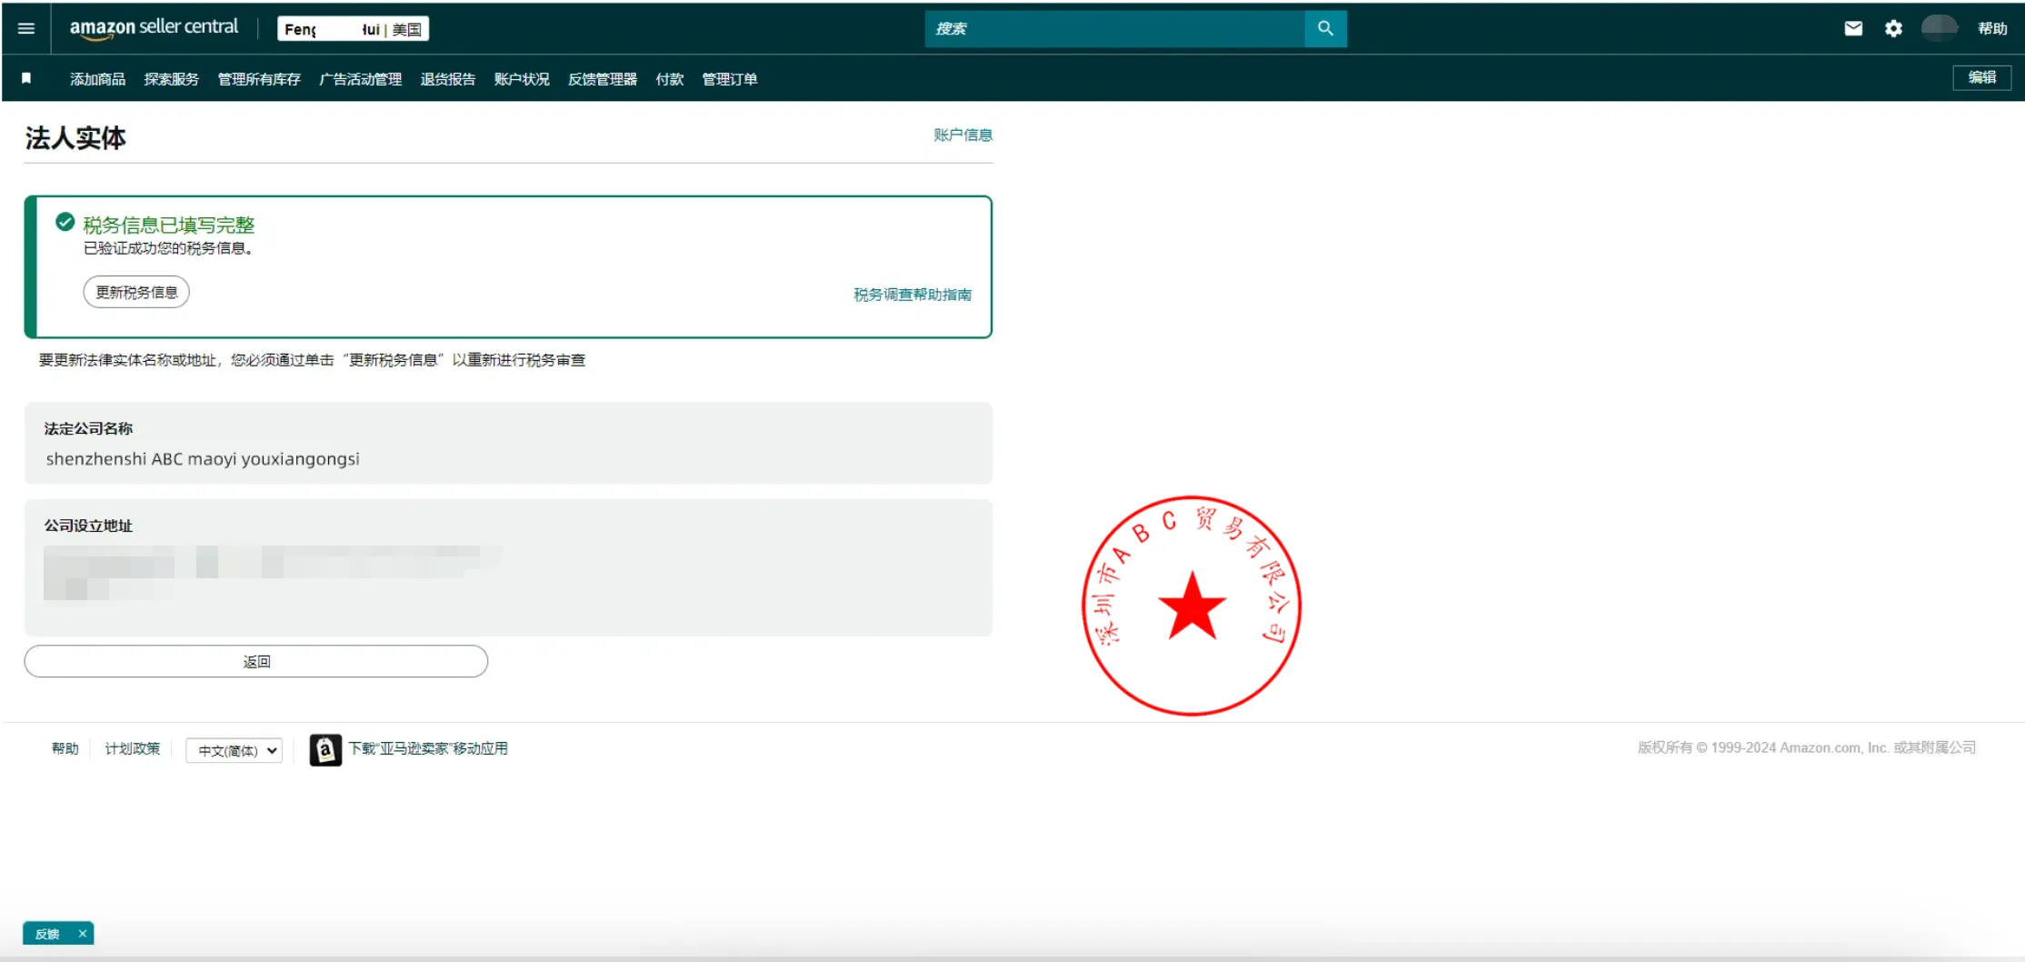Click inside the search input field
The height and width of the screenshot is (962, 2025).
(1114, 28)
